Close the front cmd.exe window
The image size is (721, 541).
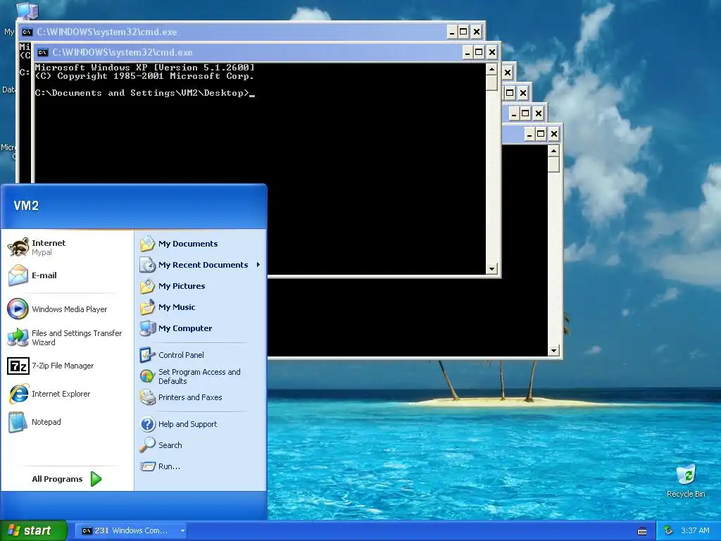coord(492,52)
